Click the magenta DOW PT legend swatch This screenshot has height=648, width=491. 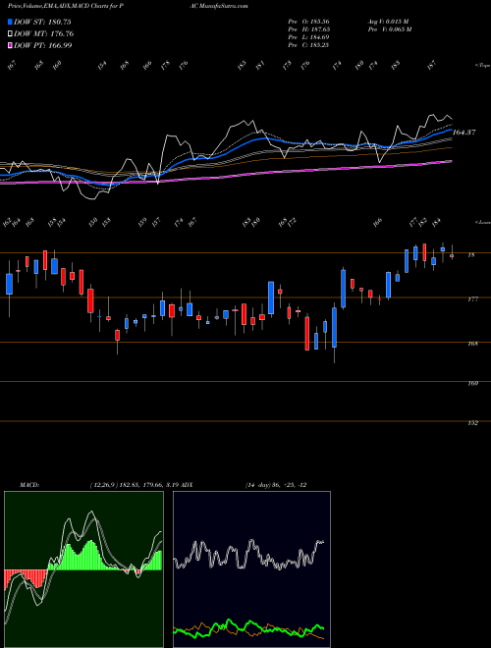10,45
